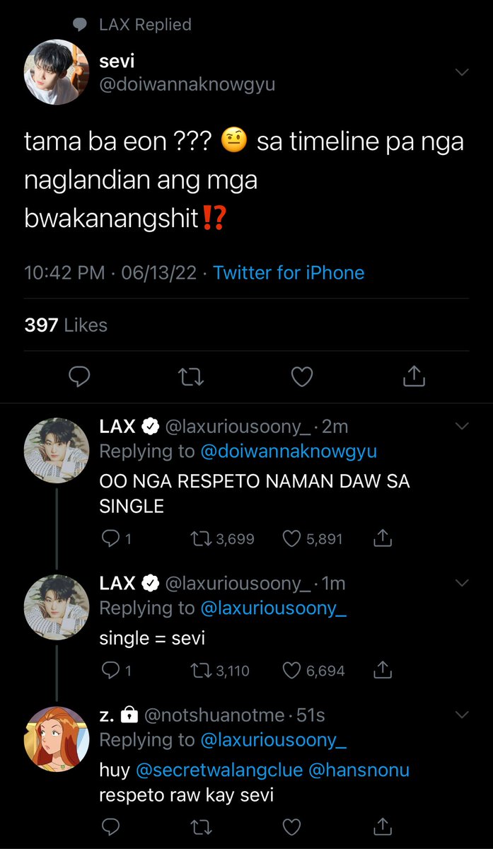Share the 'single = sevi' reply
This screenshot has width=493, height=849.
point(381,669)
